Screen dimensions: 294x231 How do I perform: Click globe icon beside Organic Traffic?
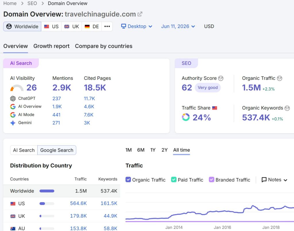coord(280,78)
